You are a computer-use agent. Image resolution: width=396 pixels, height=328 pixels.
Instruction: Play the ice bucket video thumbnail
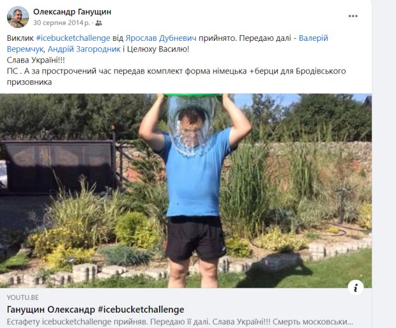186,191
